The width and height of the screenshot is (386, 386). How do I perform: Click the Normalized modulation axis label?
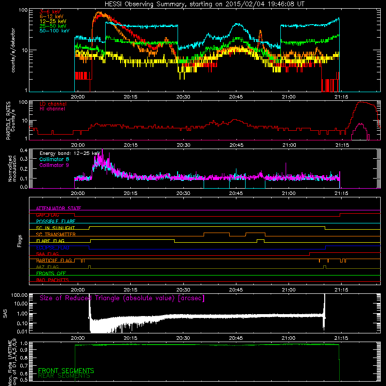[x=13, y=168]
